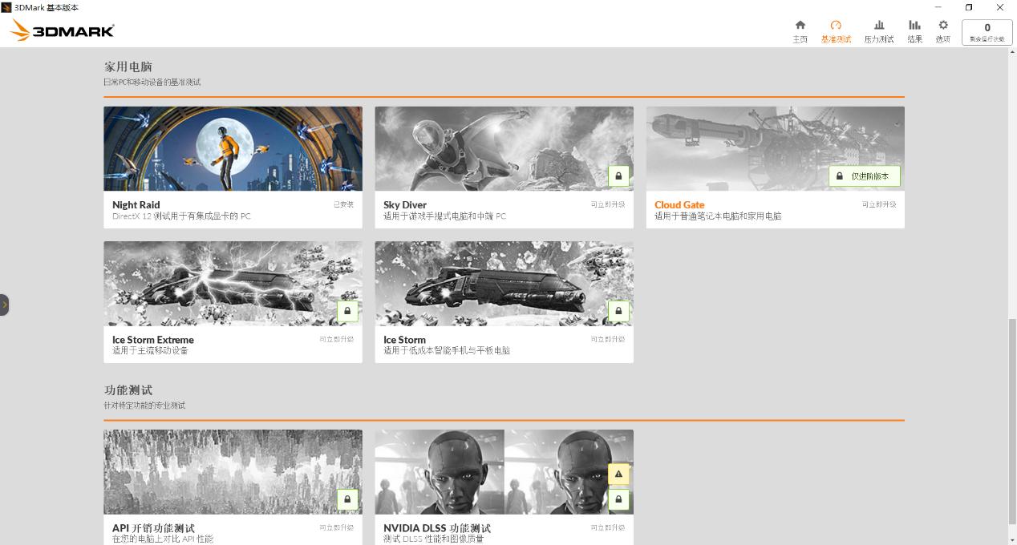Click the 仅进阶版本 button on Cloud Gate
The image size is (1017, 545).
[865, 176]
